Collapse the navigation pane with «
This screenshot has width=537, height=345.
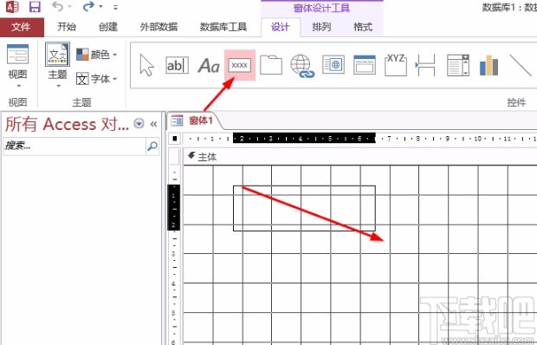pyautogui.click(x=154, y=124)
